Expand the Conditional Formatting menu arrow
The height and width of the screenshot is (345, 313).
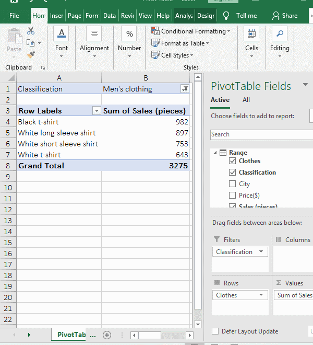tap(228, 31)
